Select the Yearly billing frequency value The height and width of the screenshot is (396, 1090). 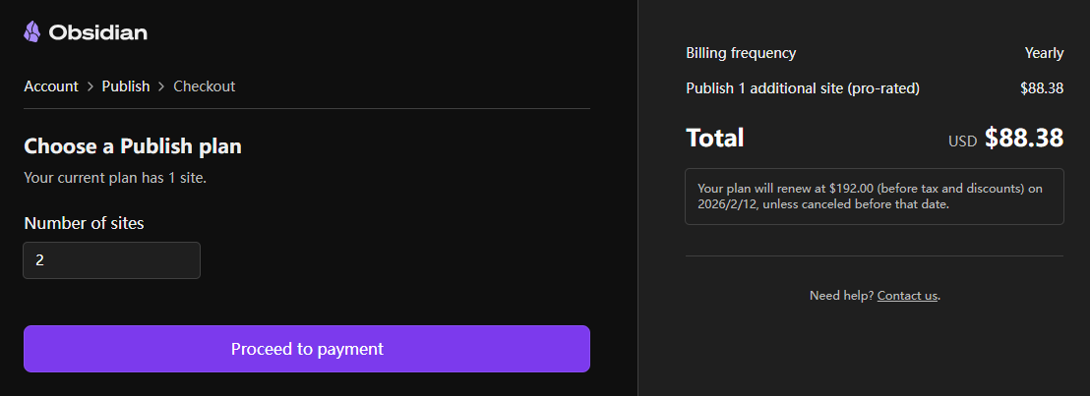1044,53
